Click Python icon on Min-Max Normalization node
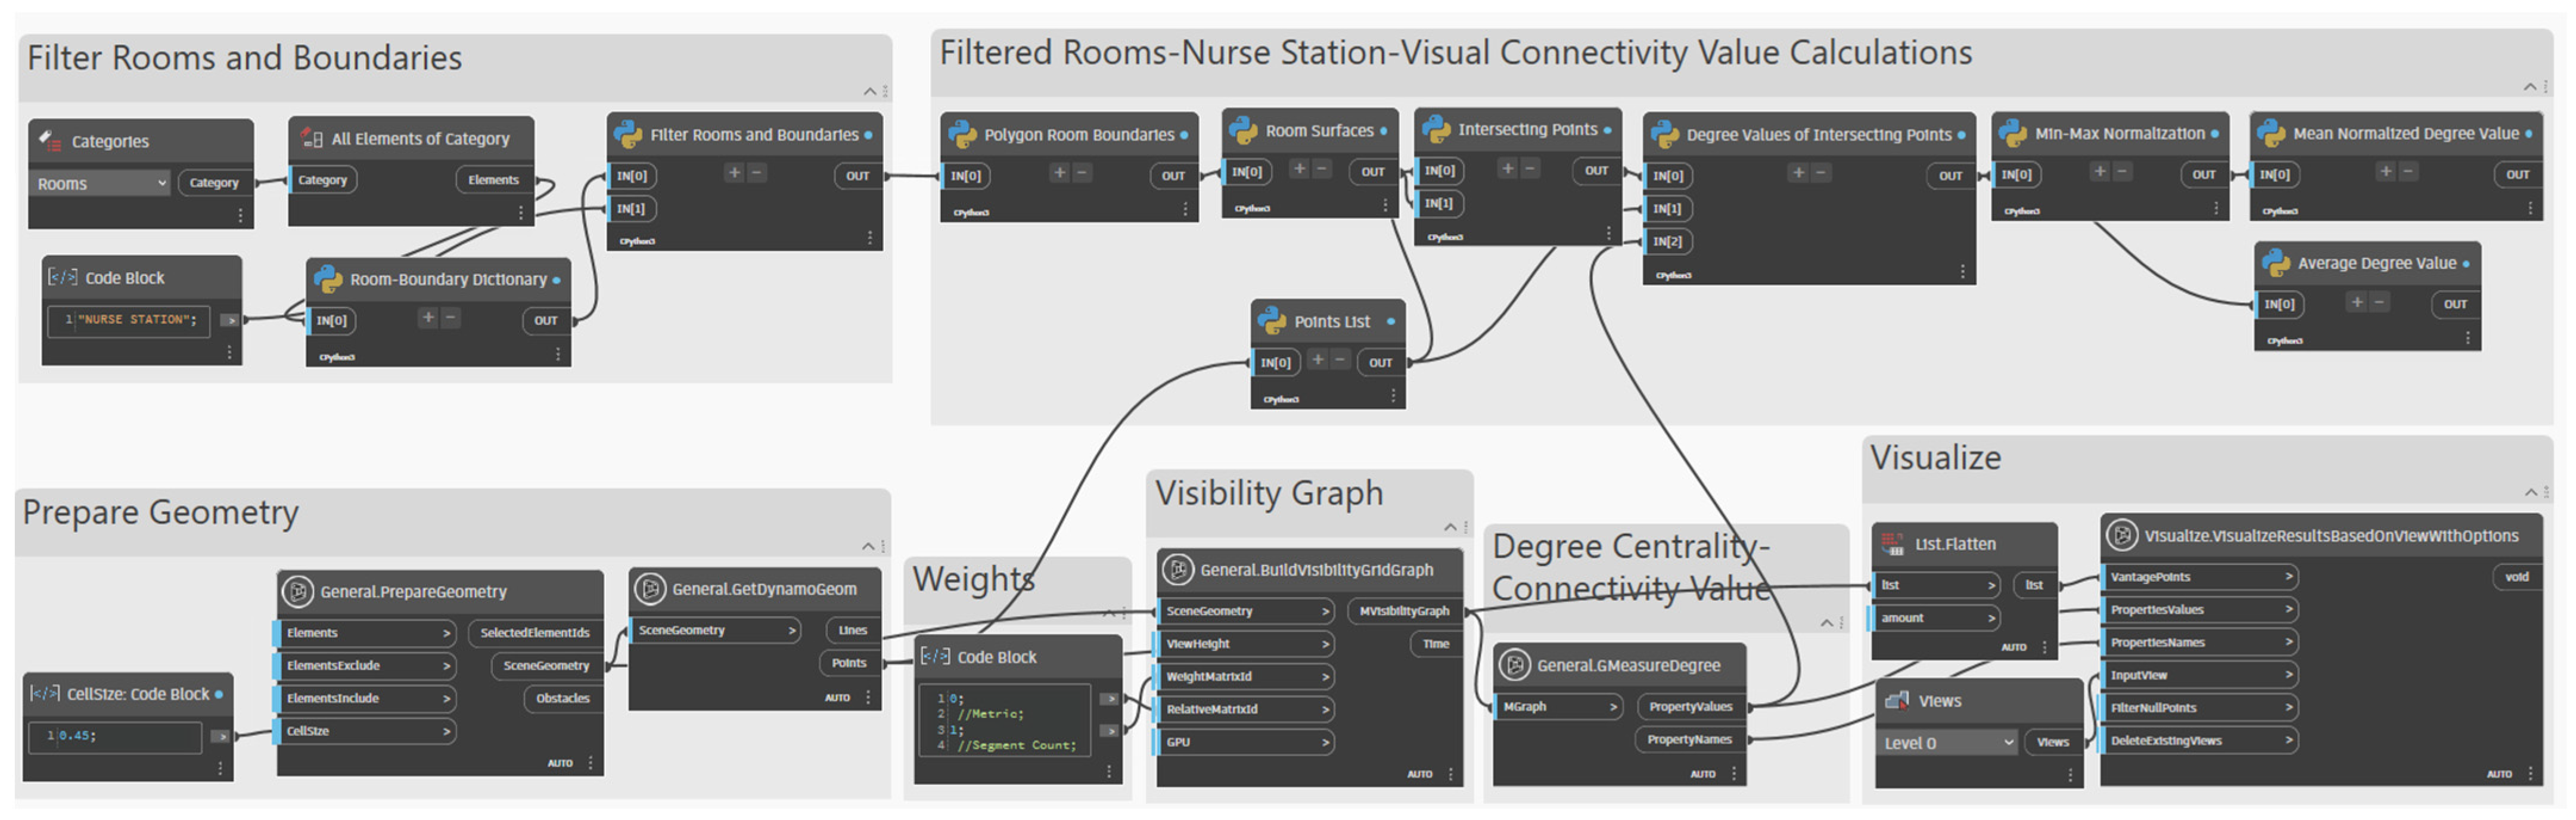This screenshot has width=2576, height=820. coord(2012,133)
